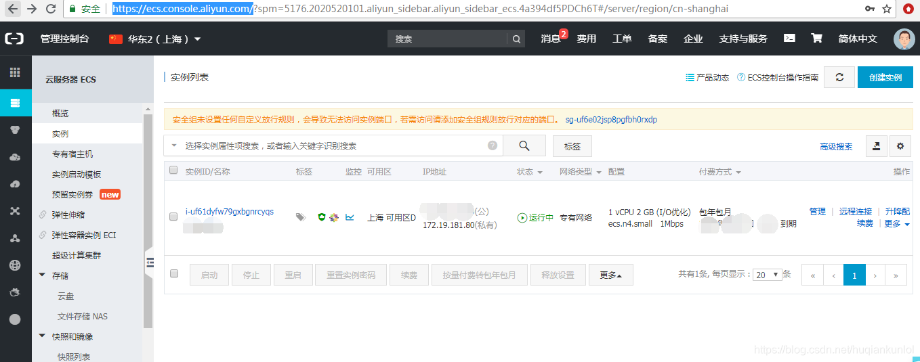Click the instance search magnifier button
Viewport: 920px width, 362px height.
pyautogui.click(x=524, y=145)
